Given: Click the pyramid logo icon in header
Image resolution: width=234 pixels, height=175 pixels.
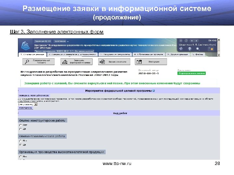Looking at the screenshot, I should click(26, 46).
